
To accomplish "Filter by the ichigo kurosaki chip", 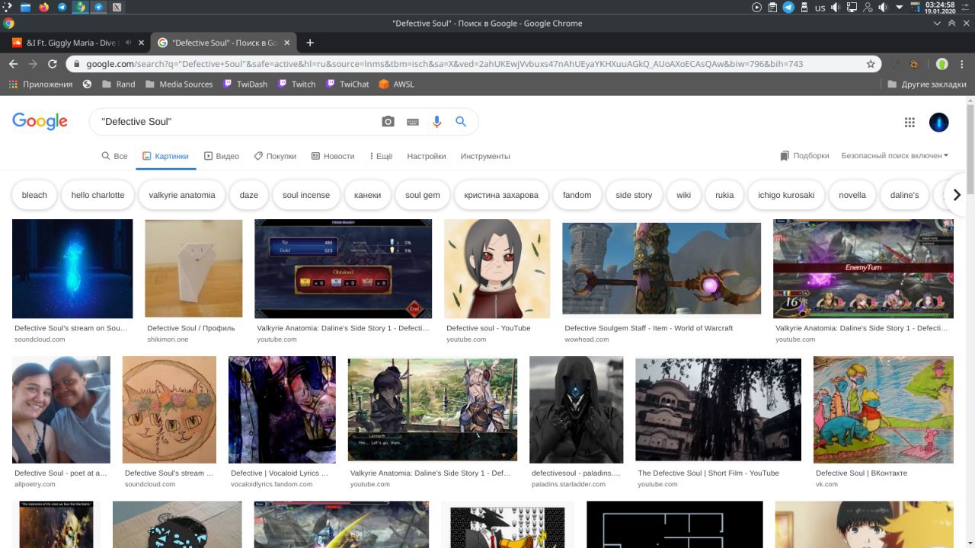I will (x=786, y=195).
